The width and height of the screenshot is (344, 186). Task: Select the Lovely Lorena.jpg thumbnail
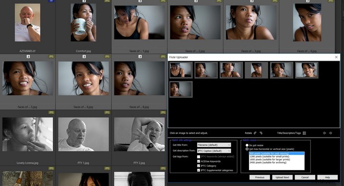click(x=27, y=134)
